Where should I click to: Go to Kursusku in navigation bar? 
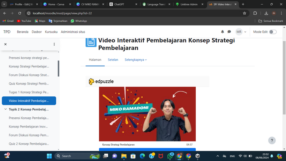51,32
